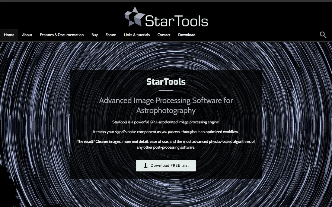Go to the About page

click(27, 35)
